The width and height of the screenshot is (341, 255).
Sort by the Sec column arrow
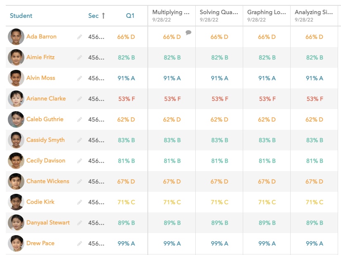click(x=103, y=16)
